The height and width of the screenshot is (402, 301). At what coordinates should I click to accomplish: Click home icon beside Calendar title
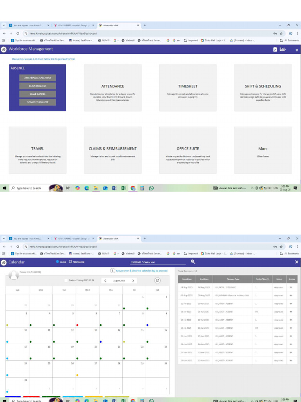(x=4, y=262)
